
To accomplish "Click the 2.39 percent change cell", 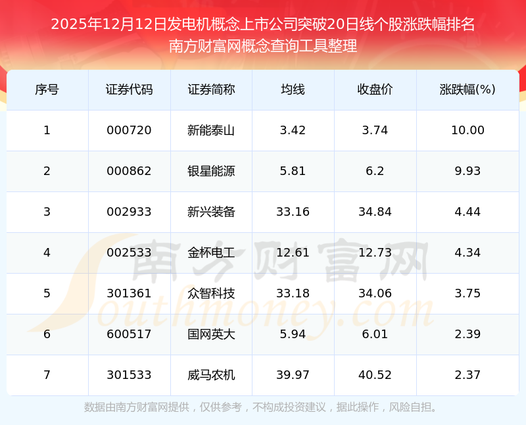I will pyautogui.click(x=467, y=334).
